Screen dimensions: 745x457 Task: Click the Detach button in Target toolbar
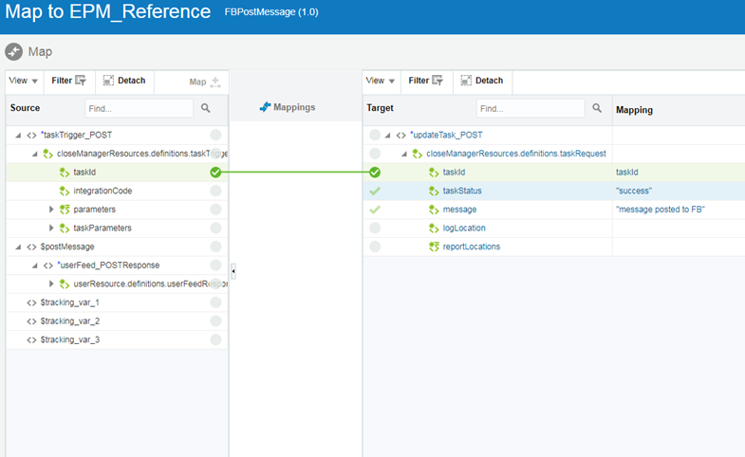pyautogui.click(x=482, y=81)
